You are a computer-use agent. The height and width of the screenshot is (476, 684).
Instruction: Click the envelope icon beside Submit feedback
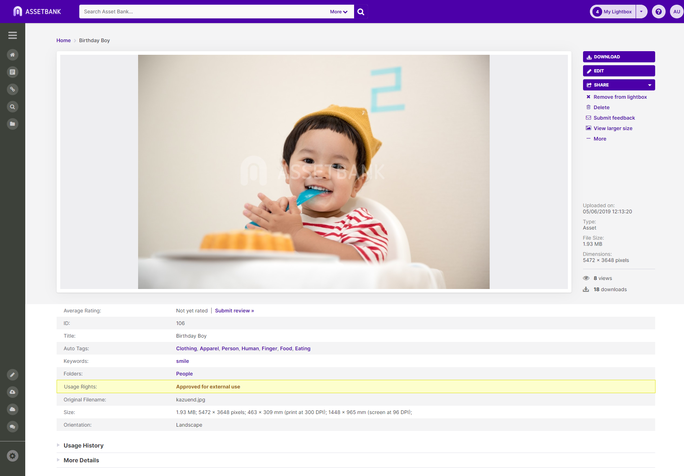tap(588, 118)
